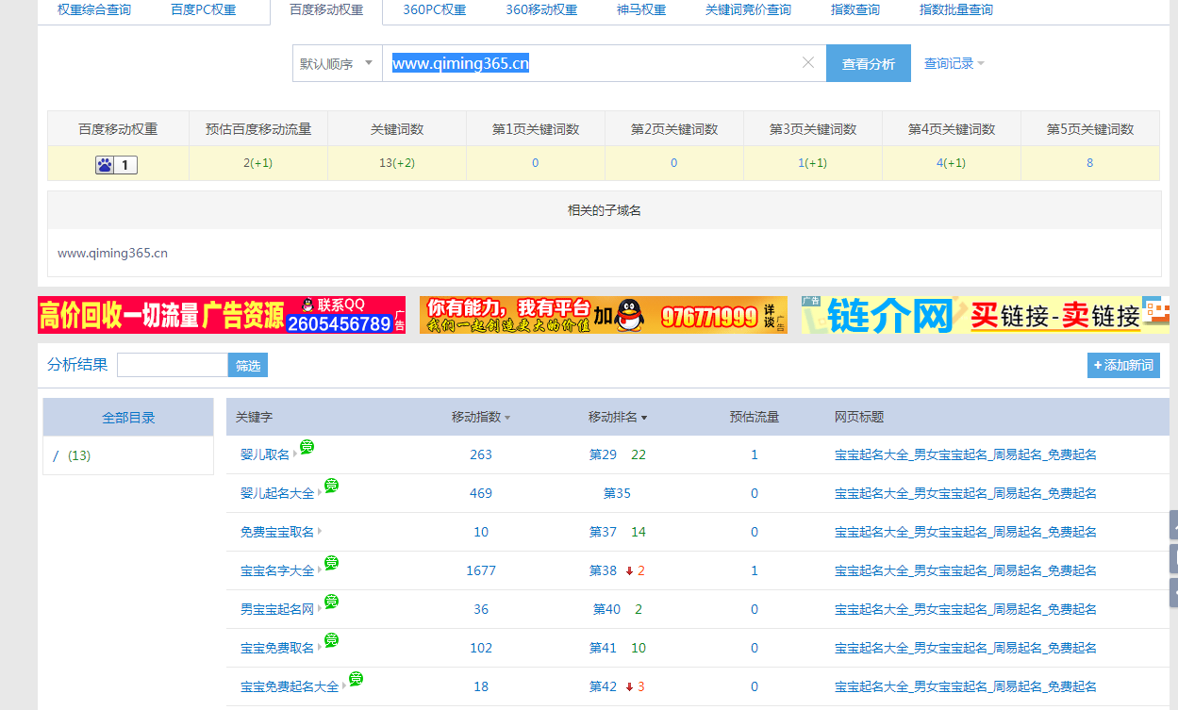
Task: Click mobile index 1677 for 宝宝名字大全
Action: coord(481,570)
